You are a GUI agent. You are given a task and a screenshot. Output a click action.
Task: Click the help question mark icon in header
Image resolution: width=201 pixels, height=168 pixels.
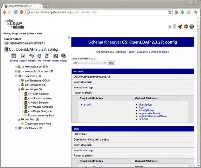click(x=169, y=27)
